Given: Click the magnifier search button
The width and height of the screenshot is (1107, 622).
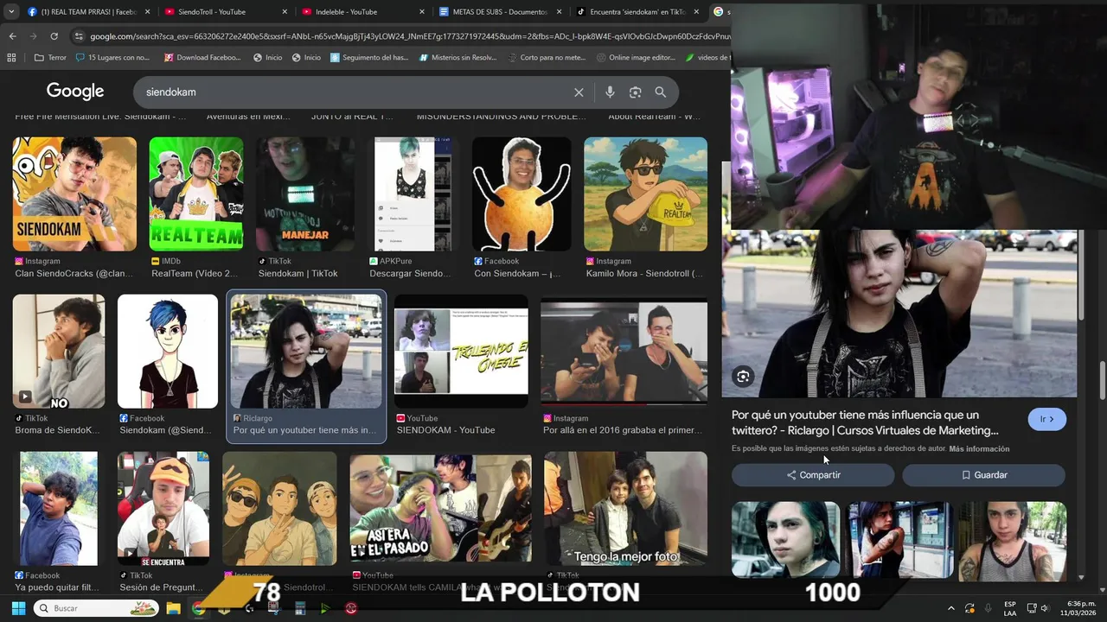Looking at the screenshot, I should click(x=661, y=92).
